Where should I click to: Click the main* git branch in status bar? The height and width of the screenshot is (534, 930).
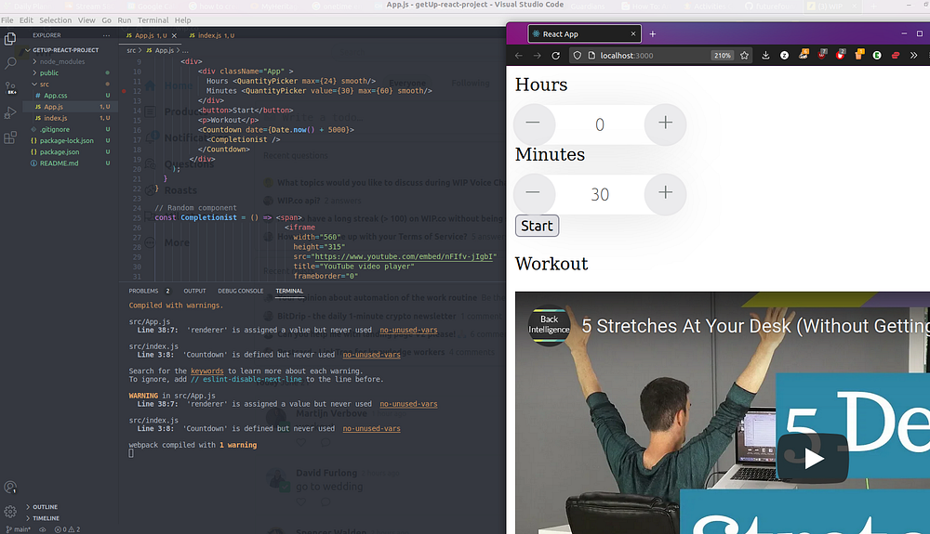pos(19,529)
